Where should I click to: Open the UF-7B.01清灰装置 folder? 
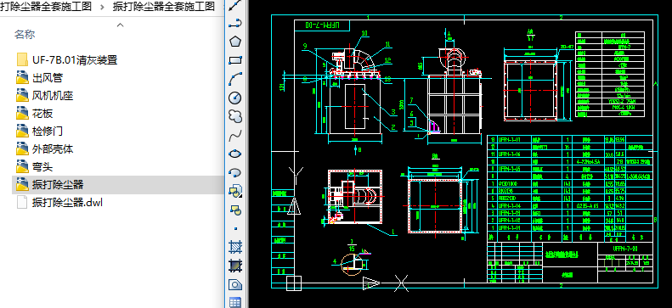pyautogui.click(x=75, y=60)
